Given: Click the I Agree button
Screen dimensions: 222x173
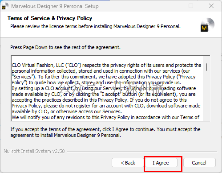Looking at the screenshot, I should [161, 163].
